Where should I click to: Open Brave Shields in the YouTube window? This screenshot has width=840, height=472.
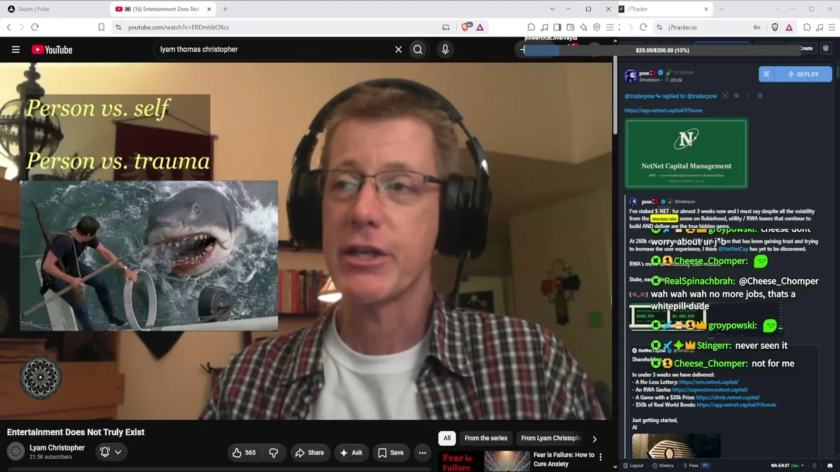click(x=466, y=27)
